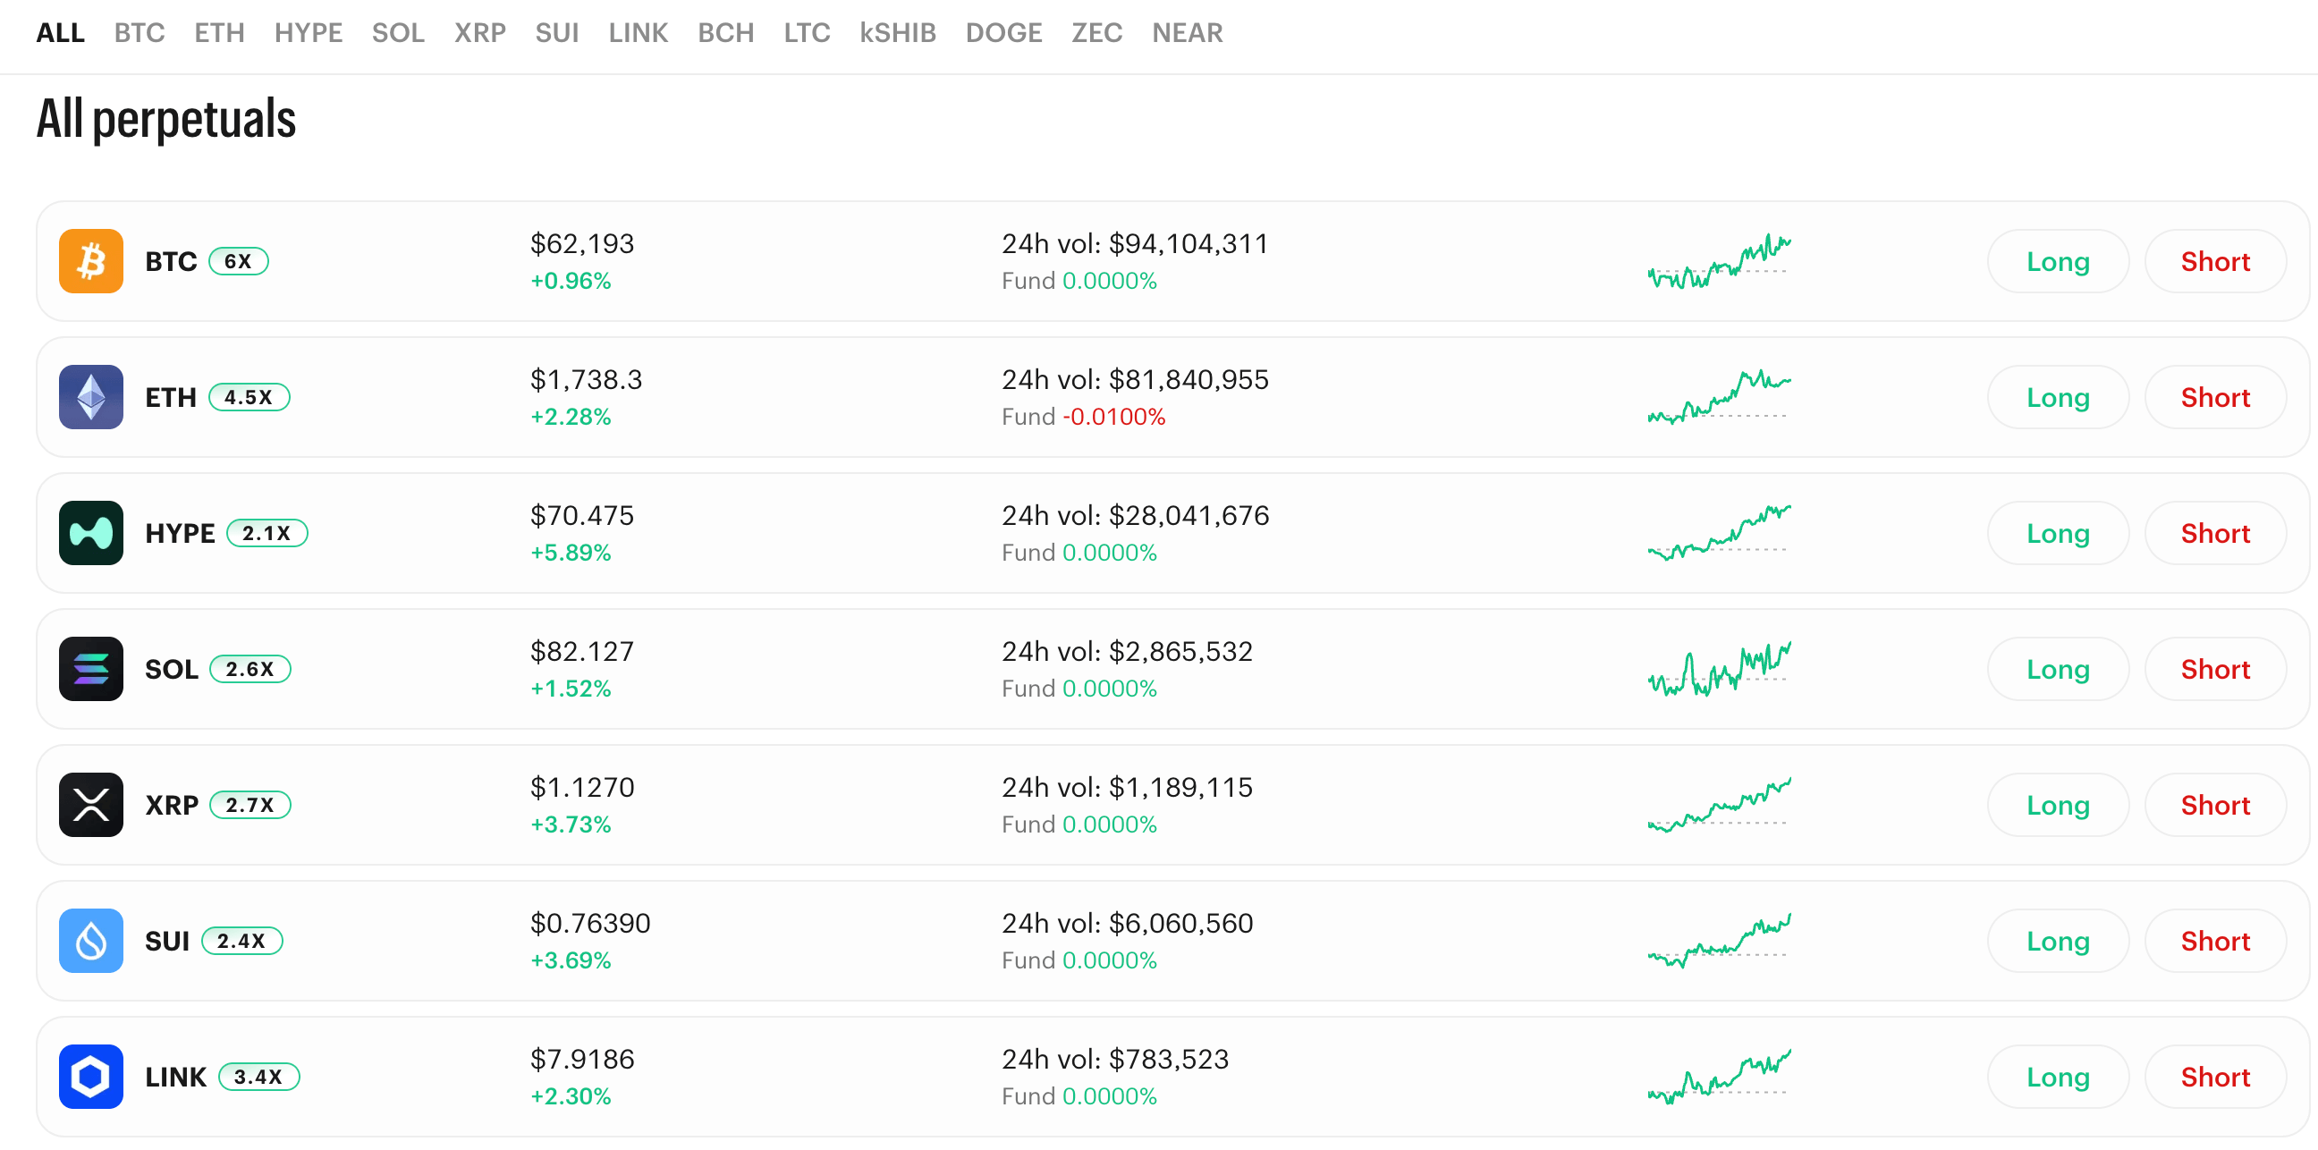2318x1150 pixels.
Task: Click the Solana coin icon
Action: 91,669
